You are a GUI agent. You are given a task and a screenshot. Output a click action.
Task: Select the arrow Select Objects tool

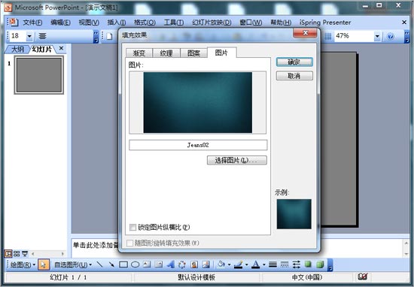point(44,264)
